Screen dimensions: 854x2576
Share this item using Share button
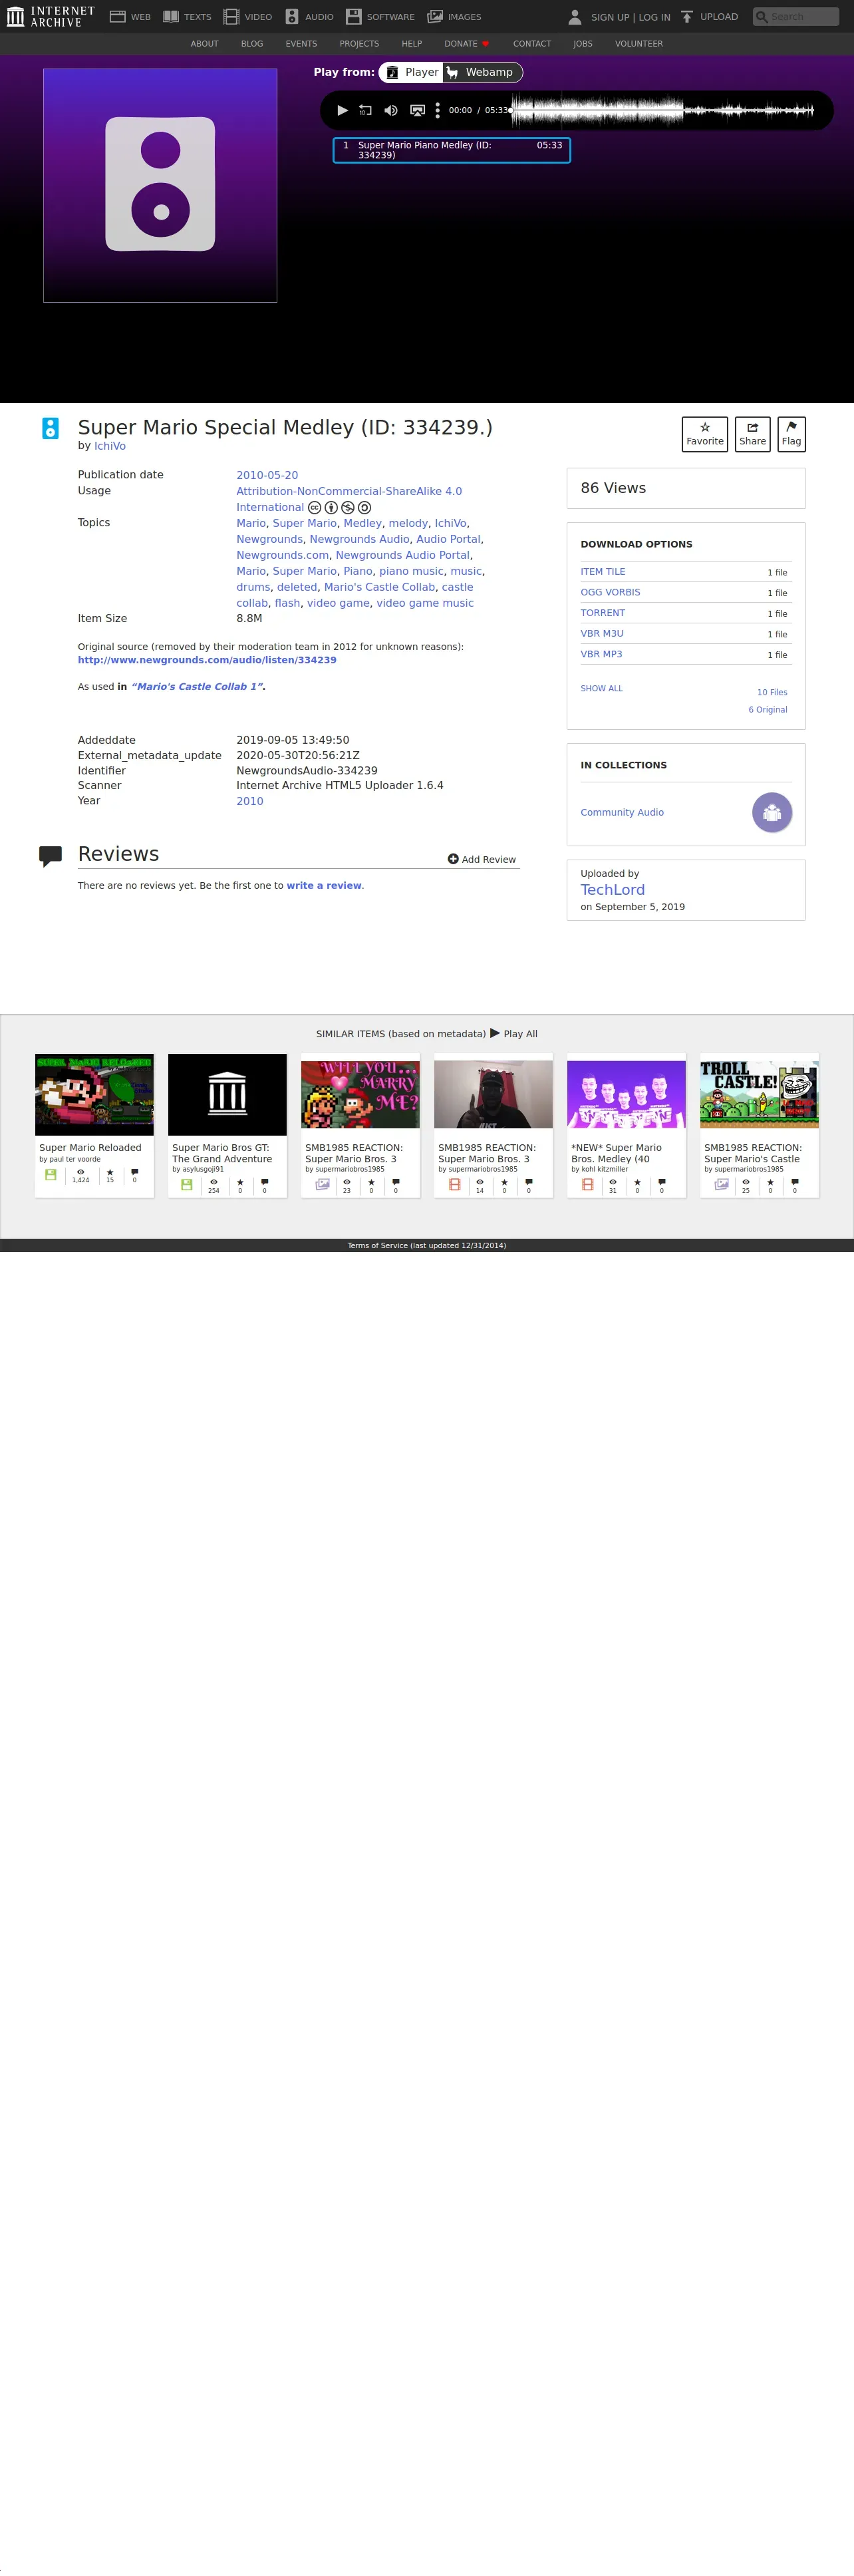[x=752, y=434]
